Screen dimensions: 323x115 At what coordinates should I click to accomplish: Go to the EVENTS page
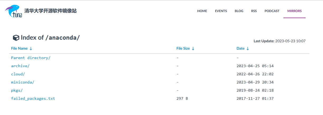[221, 11]
